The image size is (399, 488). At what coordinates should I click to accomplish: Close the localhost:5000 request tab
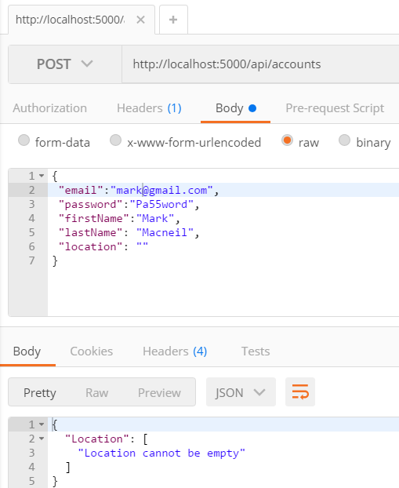tap(140, 20)
